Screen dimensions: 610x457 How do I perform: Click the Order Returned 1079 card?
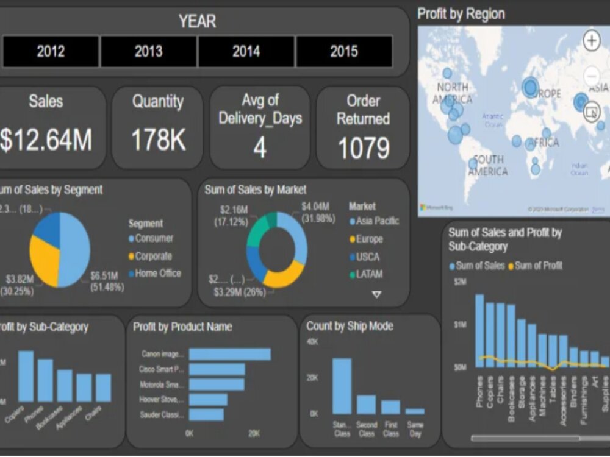pos(363,127)
